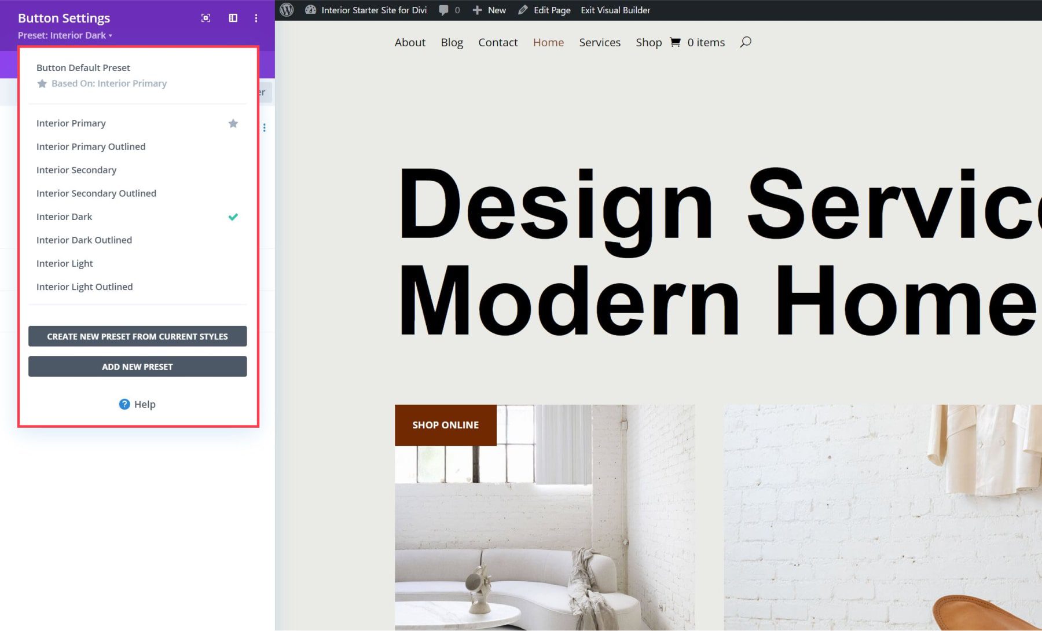Click Create New Preset From Current Styles
Screen dimensions: 1042x631
(x=137, y=336)
